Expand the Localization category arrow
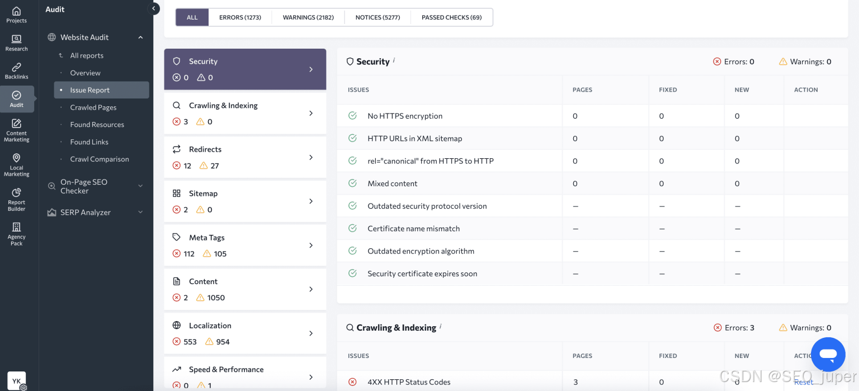859x391 pixels. click(x=311, y=333)
